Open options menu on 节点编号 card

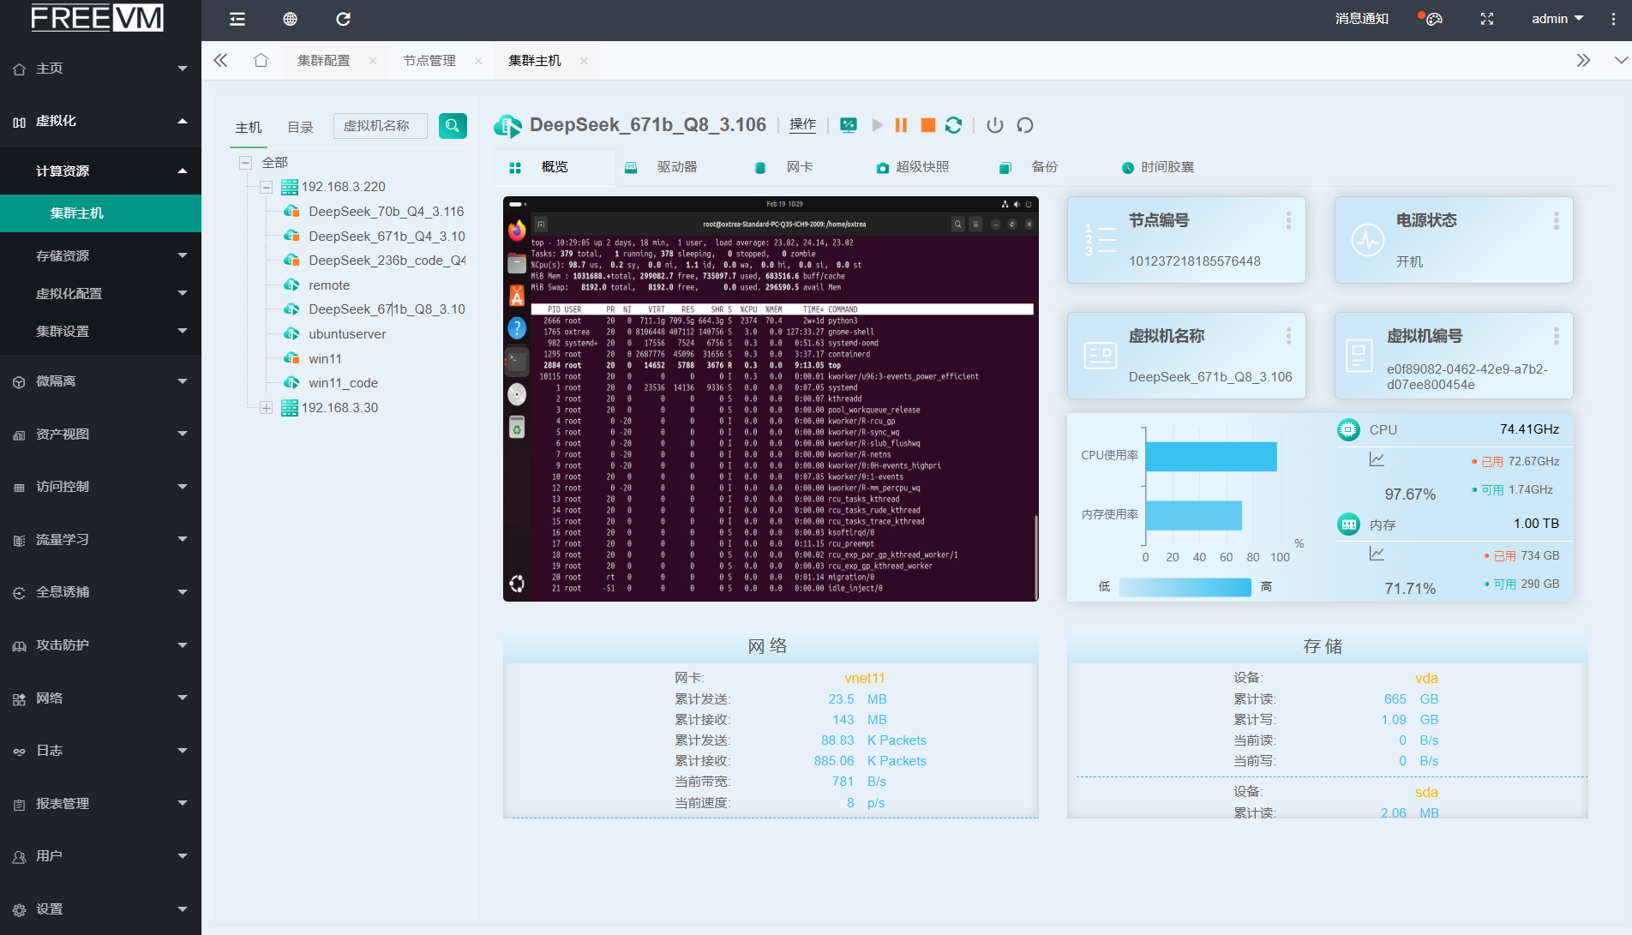pos(1287,221)
